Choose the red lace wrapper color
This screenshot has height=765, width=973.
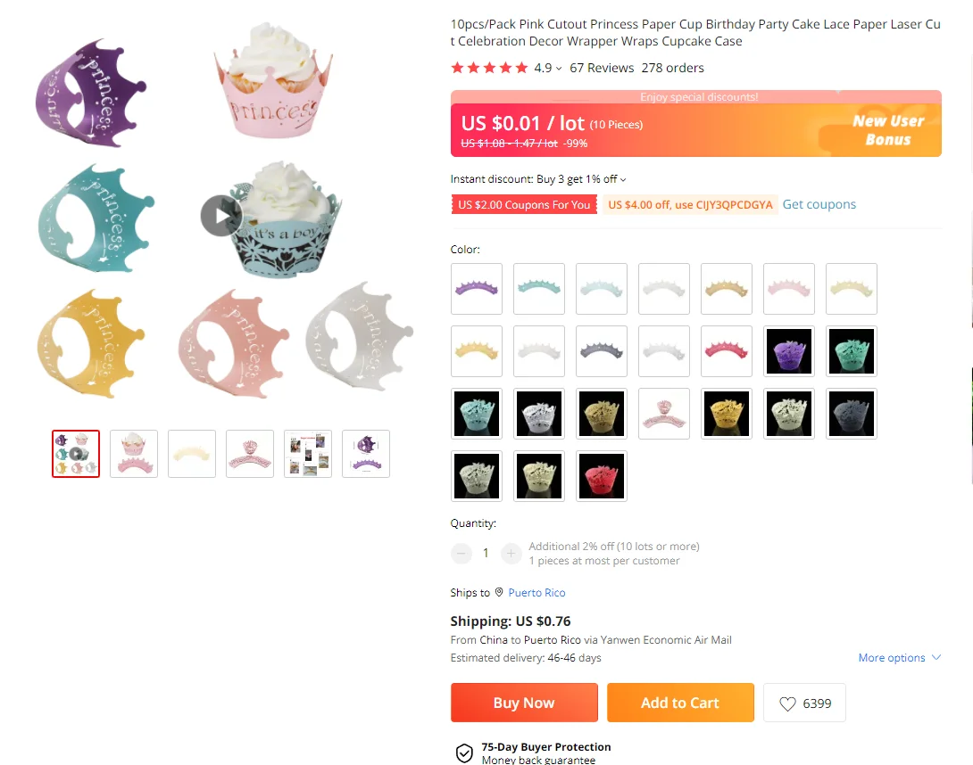click(x=602, y=476)
